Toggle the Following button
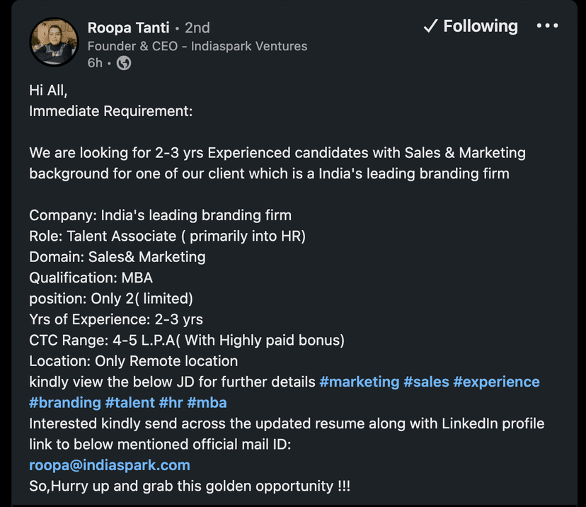 tap(471, 26)
